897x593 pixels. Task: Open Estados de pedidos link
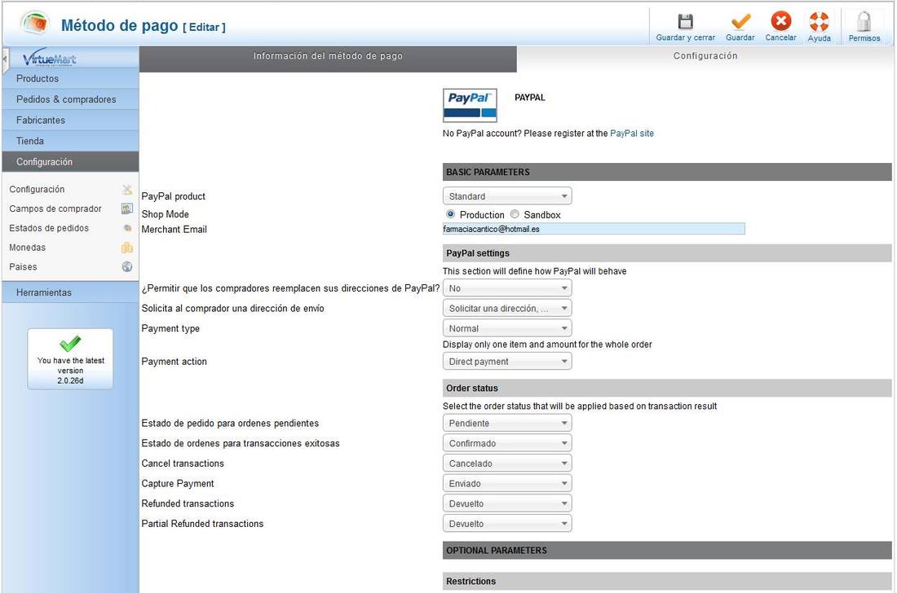(49, 228)
